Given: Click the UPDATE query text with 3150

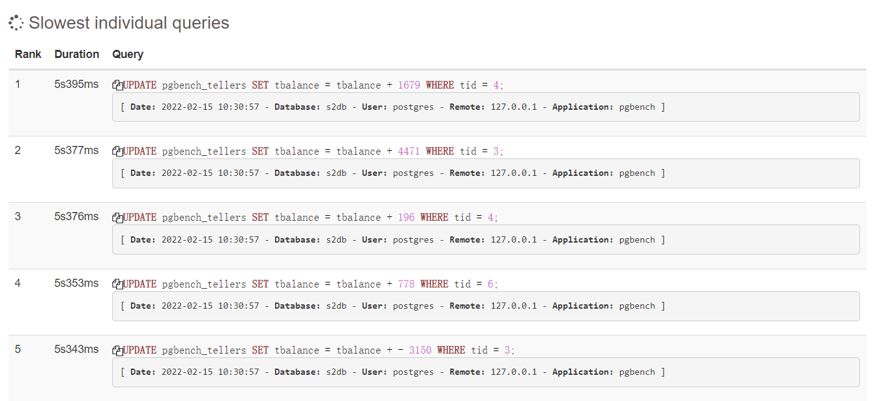Looking at the screenshot, I should pyautogui.click(x=319, y=350).
